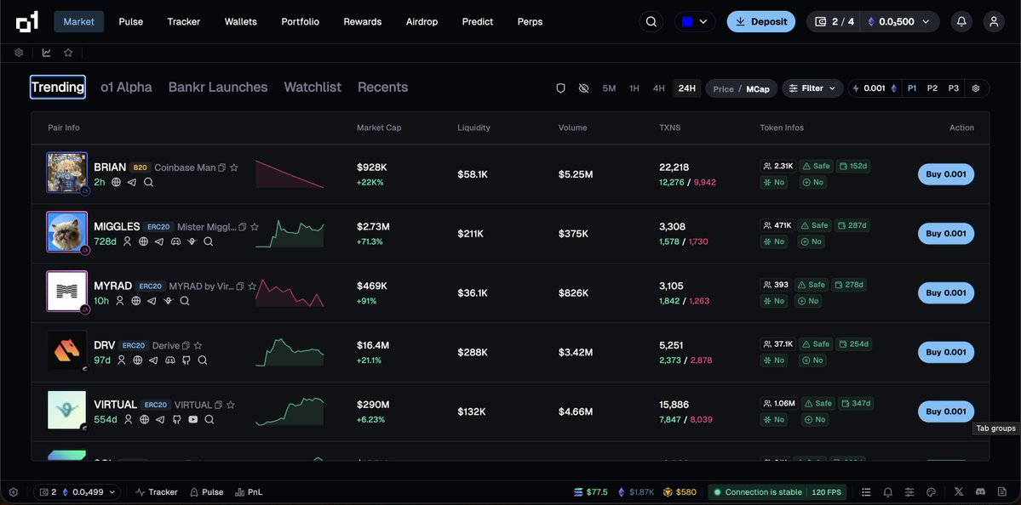1021x505 pixels.
Task: Click the star icon in the sub-toolbar
Action: point(68,53)
